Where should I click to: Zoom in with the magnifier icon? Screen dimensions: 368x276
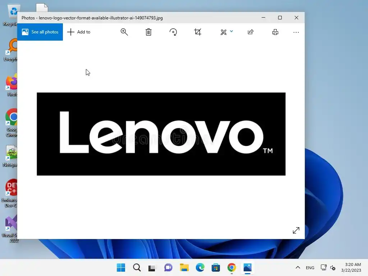coord(124,32)
